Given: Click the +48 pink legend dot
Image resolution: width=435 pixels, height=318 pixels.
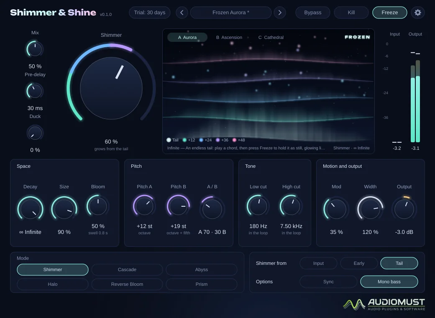Looking at the screenshot, I should 234,140.
